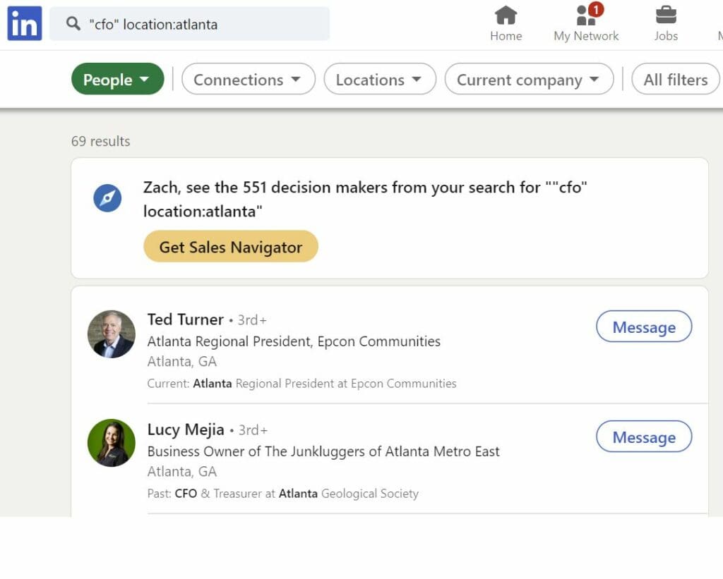723x579 pixels.
Task: Message Ted Turner
Action: [644, 327]
